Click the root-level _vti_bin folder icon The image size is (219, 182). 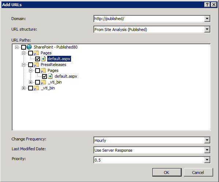tap(36, 88)
